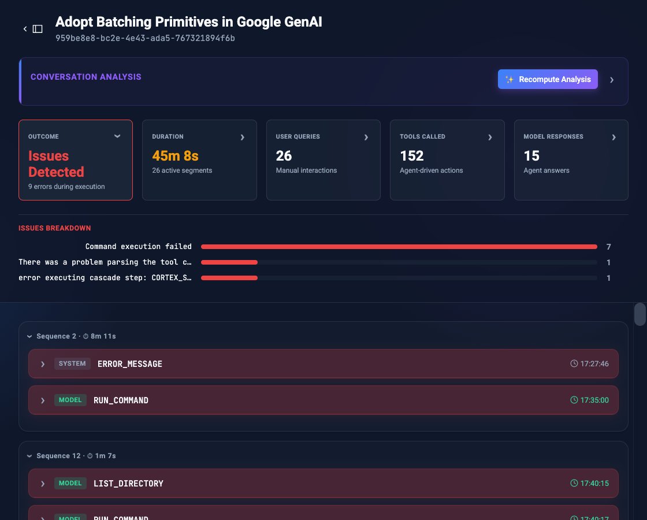The height and width of the screenshot is (520, 647).
Task: Collapse the Outcome card chevron
Action: 117,136
